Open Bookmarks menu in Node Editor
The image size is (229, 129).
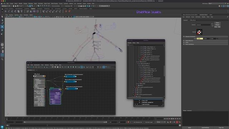point(37,65)
